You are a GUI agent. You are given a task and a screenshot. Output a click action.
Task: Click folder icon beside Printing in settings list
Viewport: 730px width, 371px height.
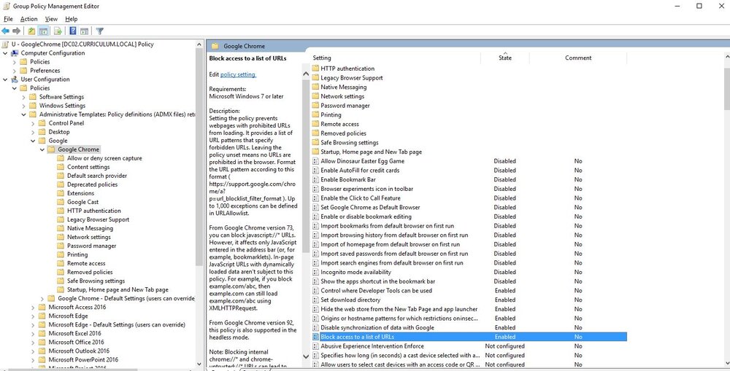[x=315, y=115]
